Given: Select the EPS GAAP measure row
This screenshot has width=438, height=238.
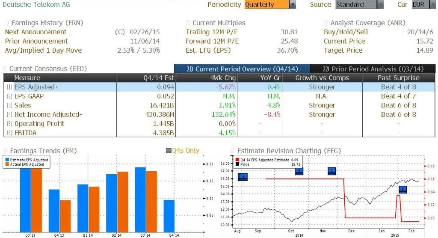Looking at the screenshot, I should click(x=219, y=96).
